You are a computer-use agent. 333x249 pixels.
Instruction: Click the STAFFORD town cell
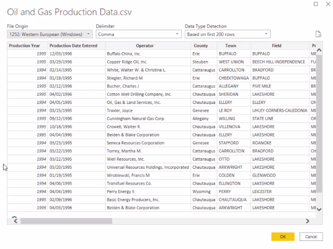tap(234, 143)
